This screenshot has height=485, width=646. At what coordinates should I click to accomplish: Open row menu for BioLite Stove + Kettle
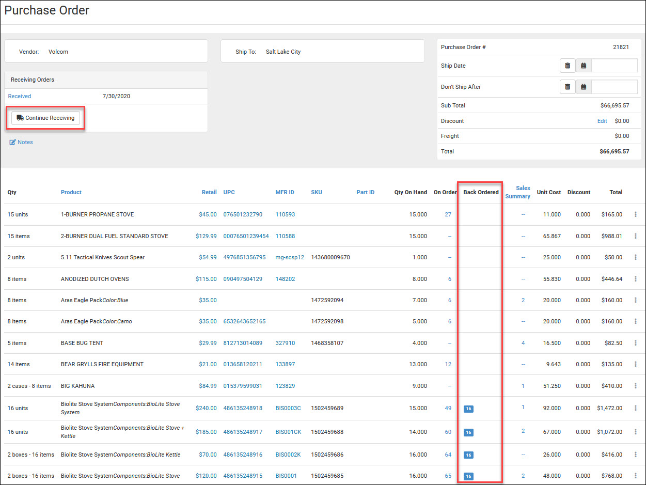pos(636,432)
